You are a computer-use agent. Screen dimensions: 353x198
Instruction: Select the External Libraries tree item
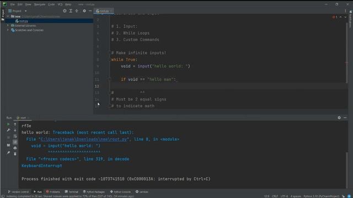tap(25, 26)
